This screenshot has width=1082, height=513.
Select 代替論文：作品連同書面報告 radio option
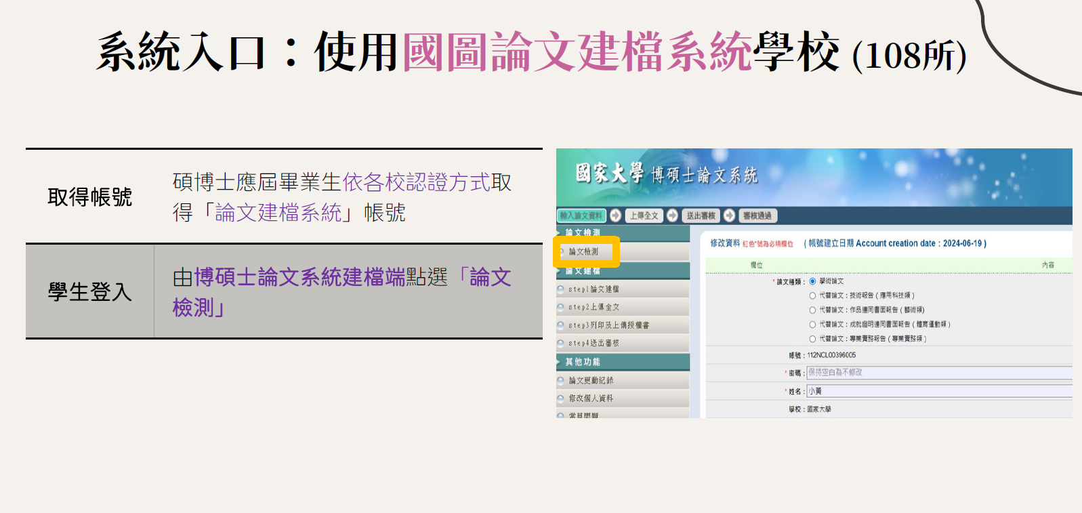[x=812, y=310]
